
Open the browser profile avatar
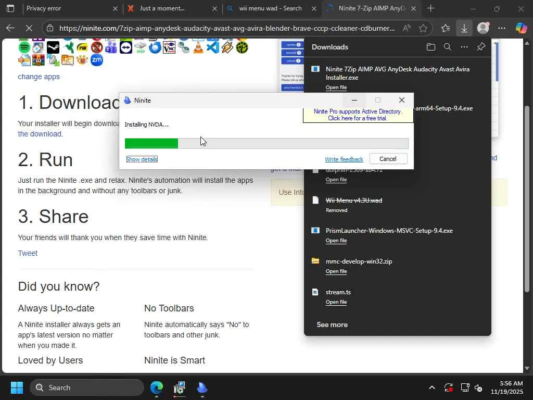tap(483, 28)
